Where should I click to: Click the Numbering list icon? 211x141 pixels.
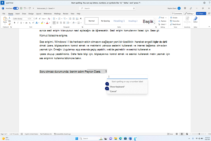(59, 19)
